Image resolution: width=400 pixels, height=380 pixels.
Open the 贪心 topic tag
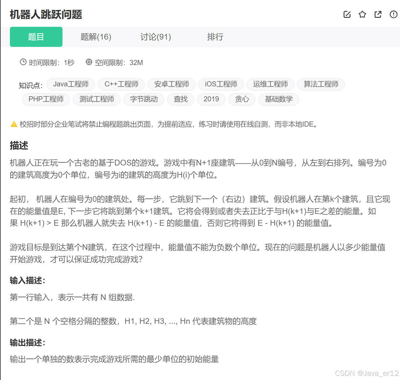[242, 99]
